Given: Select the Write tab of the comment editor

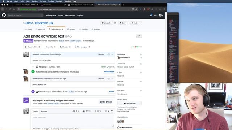Looking at the screenshot, I should pos(36,112).
